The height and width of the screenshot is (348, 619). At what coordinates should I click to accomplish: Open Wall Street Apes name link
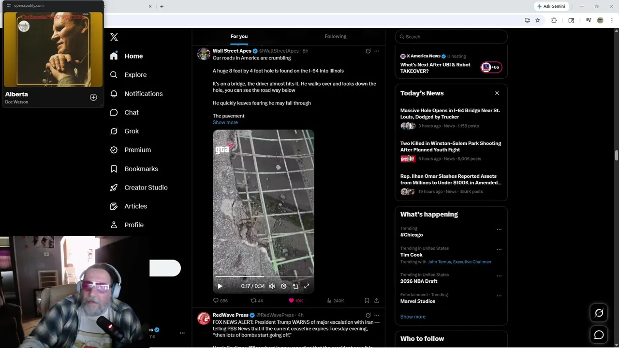point(232,51)
